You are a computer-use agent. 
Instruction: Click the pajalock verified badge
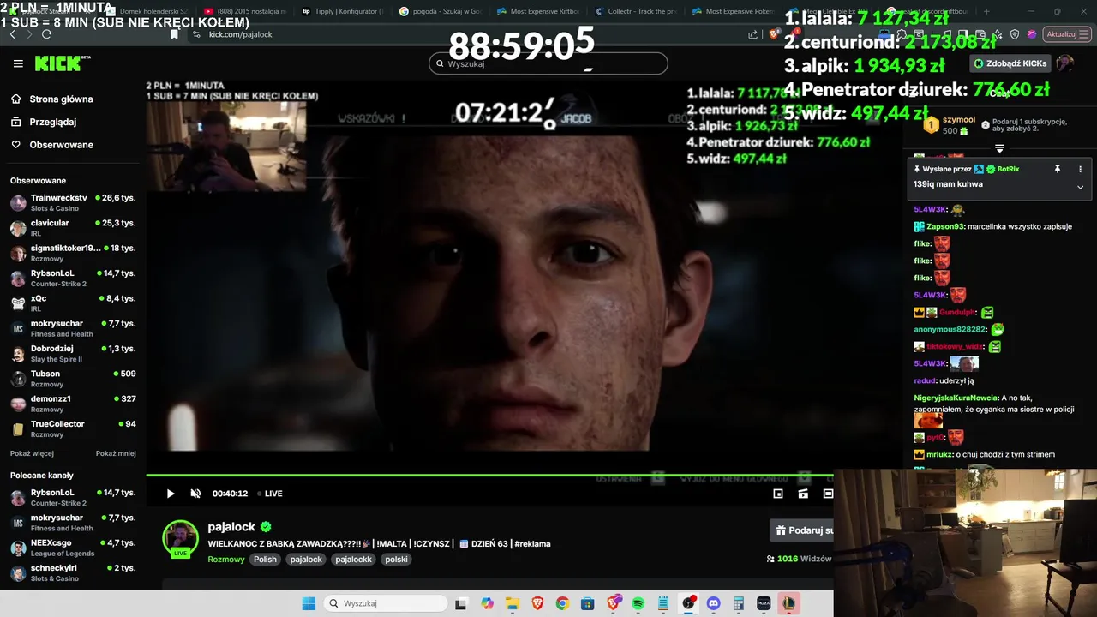pos(266,527)
